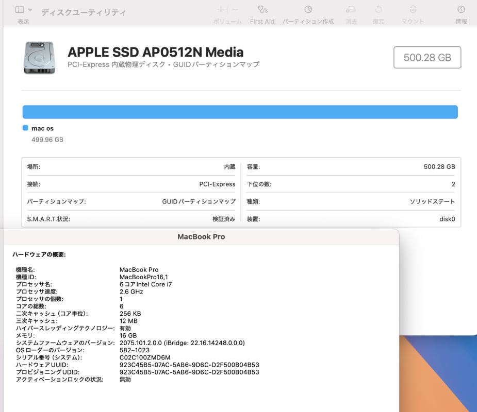
Task: Click the 内蔵 location value
Action: pyautogui.click(x=229, y=167)
